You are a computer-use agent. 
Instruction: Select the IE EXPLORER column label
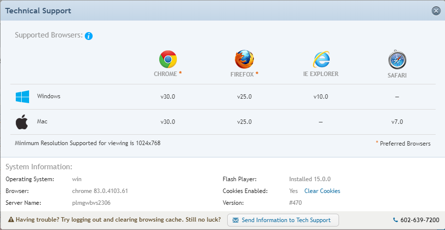pyautogui.click(x=321, y=74)
